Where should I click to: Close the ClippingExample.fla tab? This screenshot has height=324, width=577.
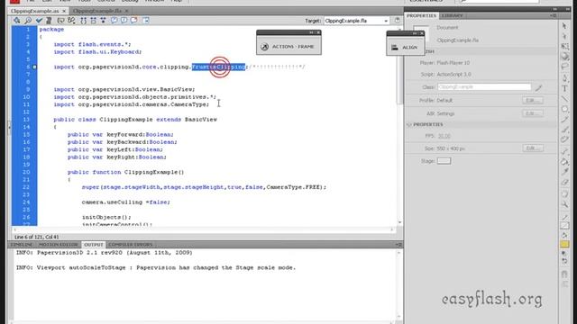(x=127, y=11)
